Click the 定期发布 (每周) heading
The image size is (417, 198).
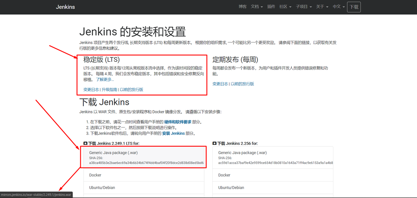(236, 60)
